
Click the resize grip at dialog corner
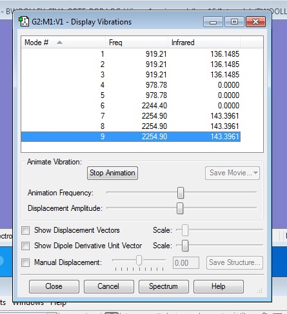(x=260, y=290)
